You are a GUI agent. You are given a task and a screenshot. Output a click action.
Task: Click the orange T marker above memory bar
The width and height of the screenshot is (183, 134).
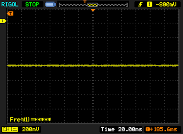[85, 2]
